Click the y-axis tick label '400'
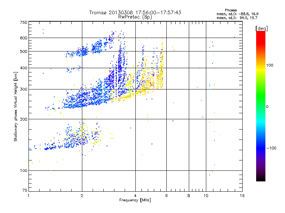285x213 pixels. pyautogui.click(x=24, y=68)
